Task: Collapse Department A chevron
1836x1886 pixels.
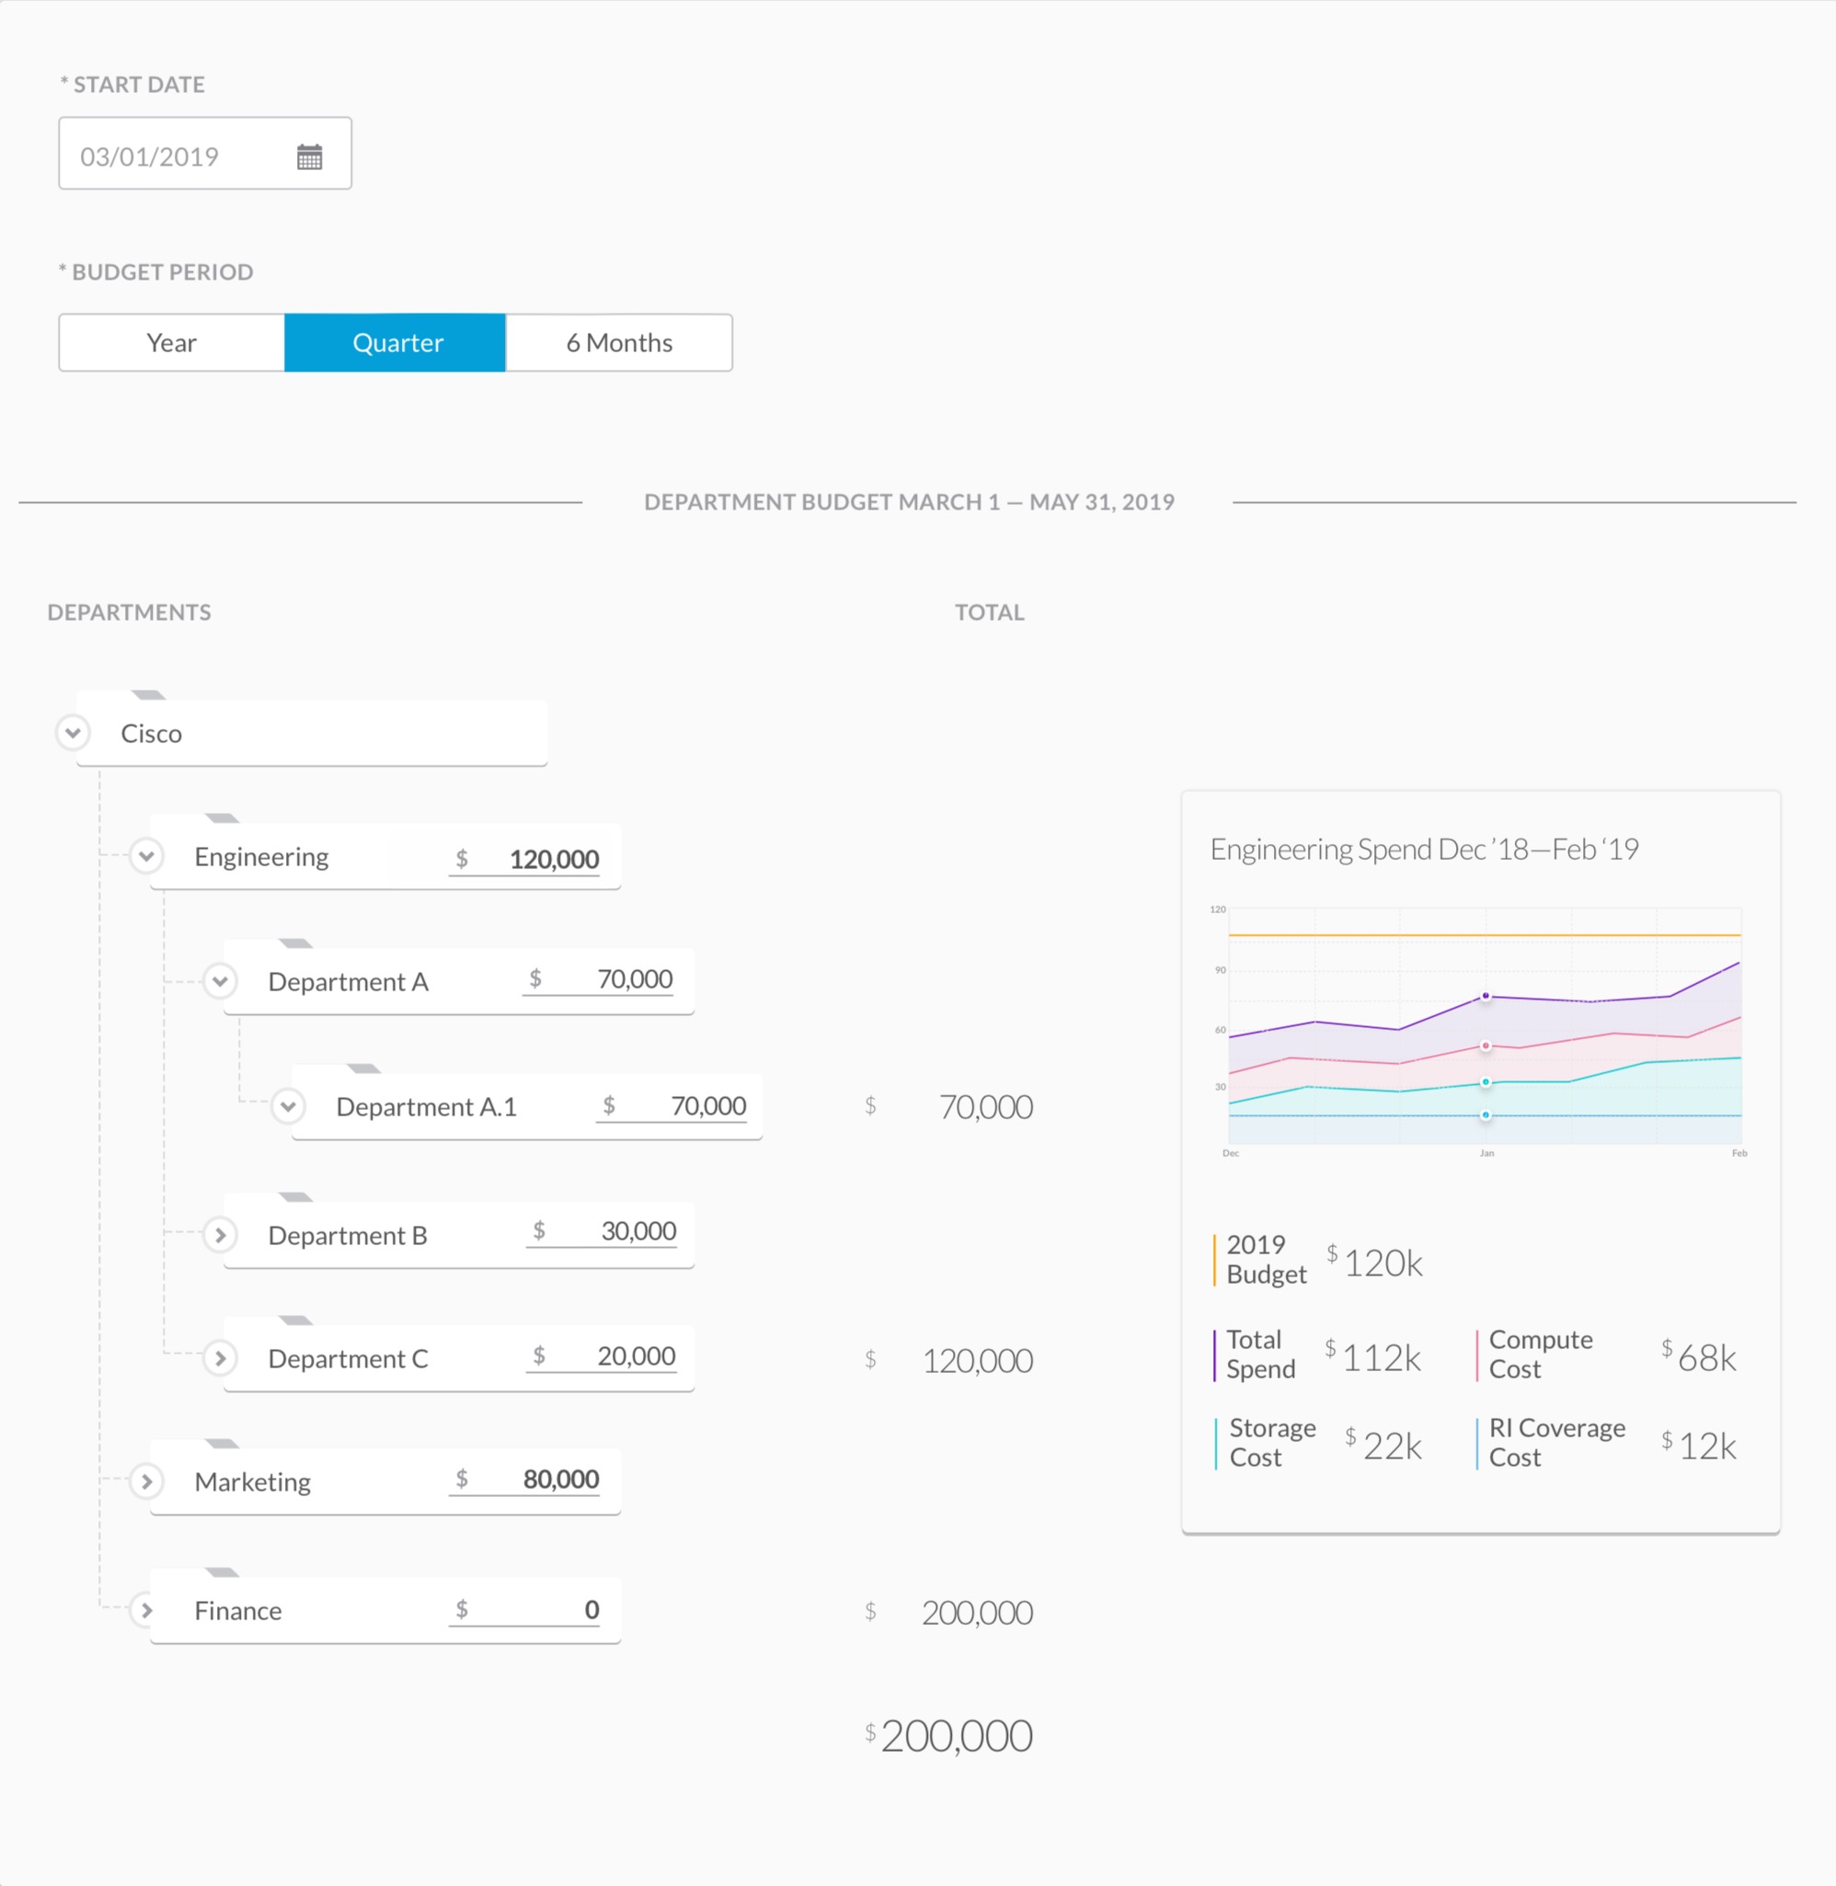Action: (x=220, y=981)
